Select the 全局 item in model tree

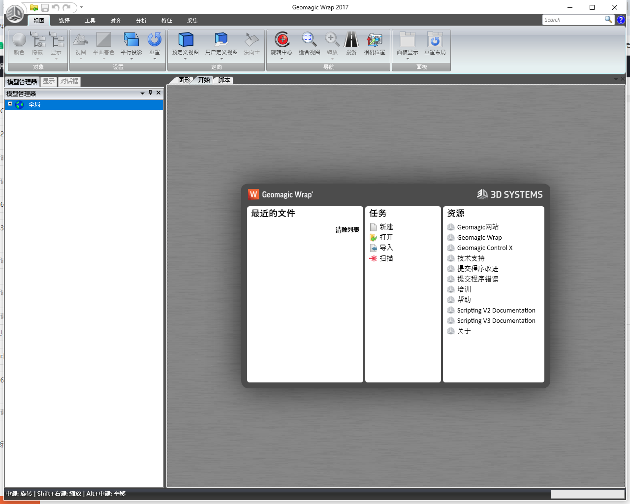point(84,105)
